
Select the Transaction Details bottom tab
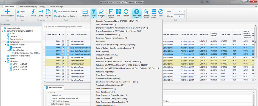click(54, 88)
